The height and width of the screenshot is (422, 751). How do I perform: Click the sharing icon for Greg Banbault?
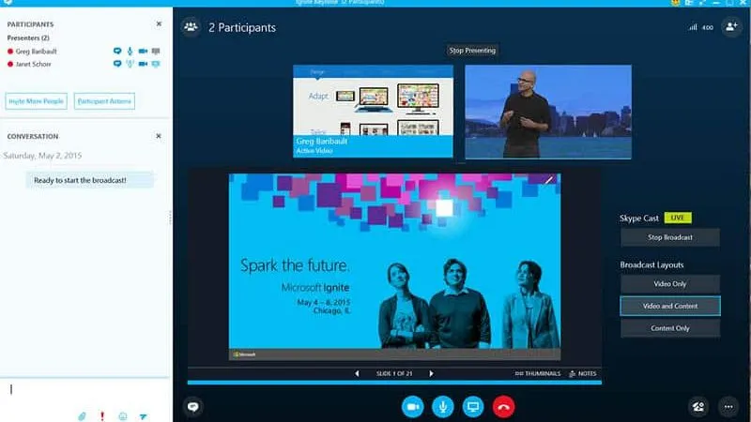[156, 51]
